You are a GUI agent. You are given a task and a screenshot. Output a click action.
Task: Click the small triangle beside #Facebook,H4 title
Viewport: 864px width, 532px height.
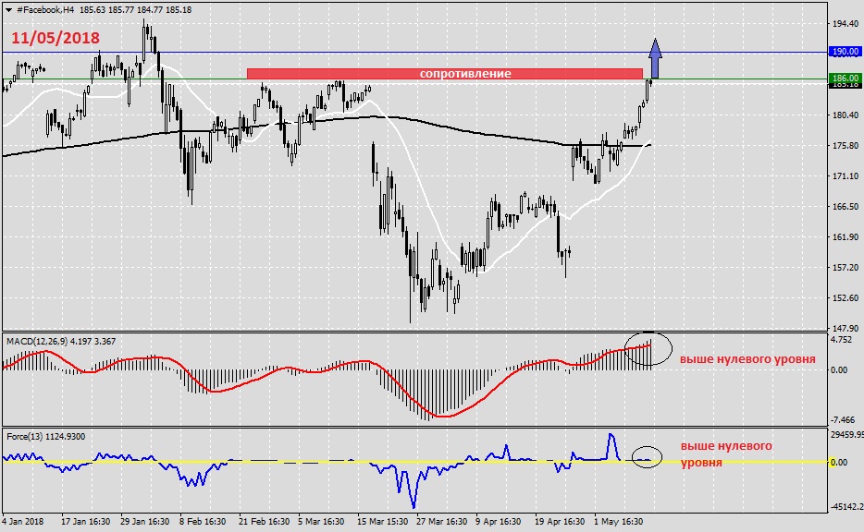(6, 8)
